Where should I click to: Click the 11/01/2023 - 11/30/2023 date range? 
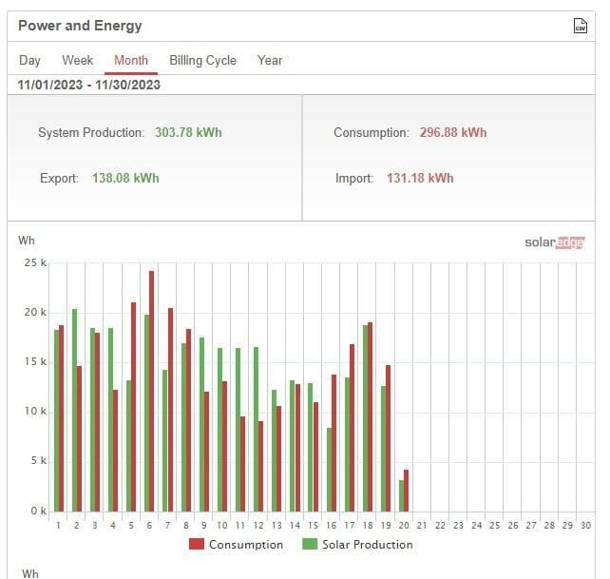point(88,85)
